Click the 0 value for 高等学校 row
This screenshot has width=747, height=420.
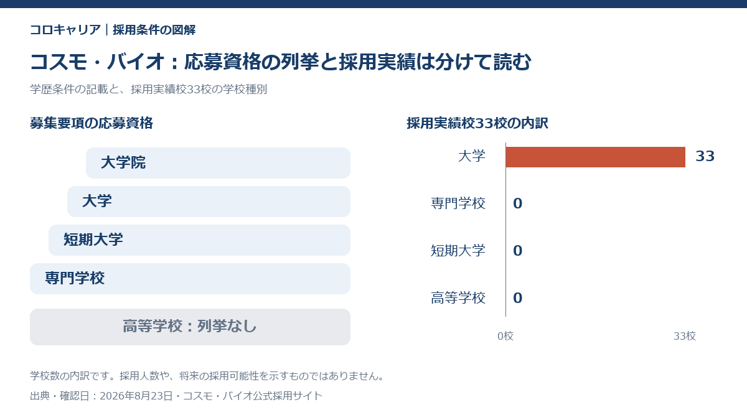click(x=517, y=299)
